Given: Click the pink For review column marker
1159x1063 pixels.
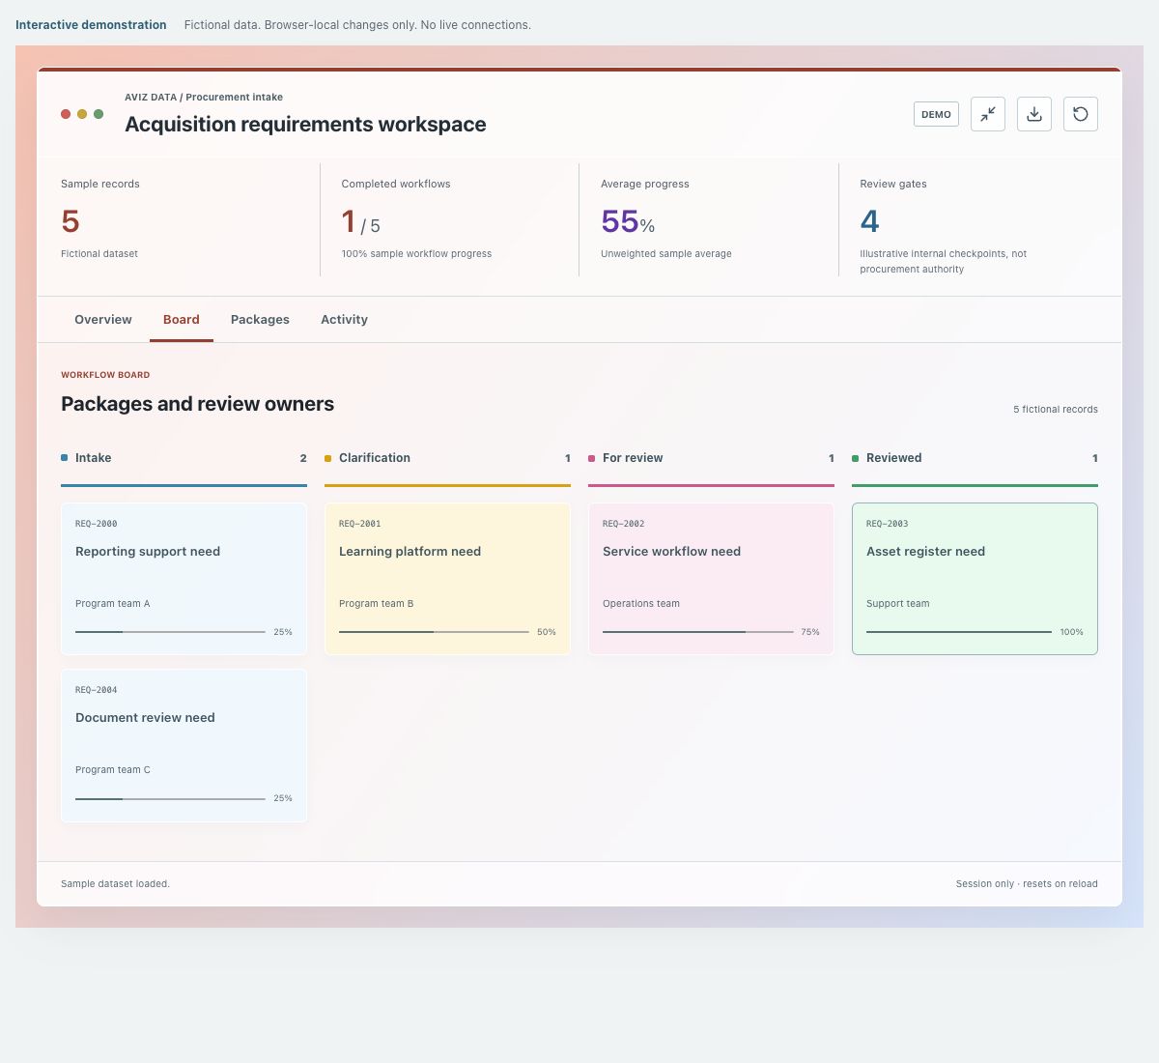Looking at the screenshot, I should pos(592,458).
